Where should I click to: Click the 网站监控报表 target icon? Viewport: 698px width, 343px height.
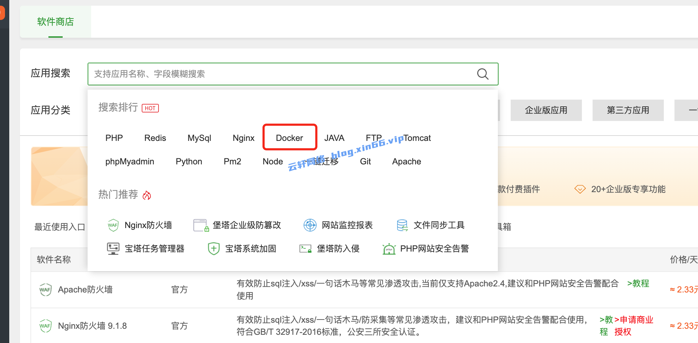click(x=310, y=225)
